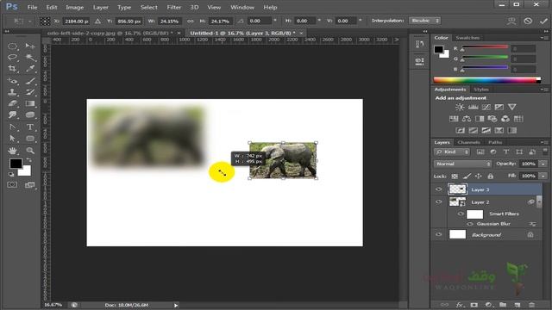Hide the Background layer
The image size is (552, 310).
click(x=439, y=234)
